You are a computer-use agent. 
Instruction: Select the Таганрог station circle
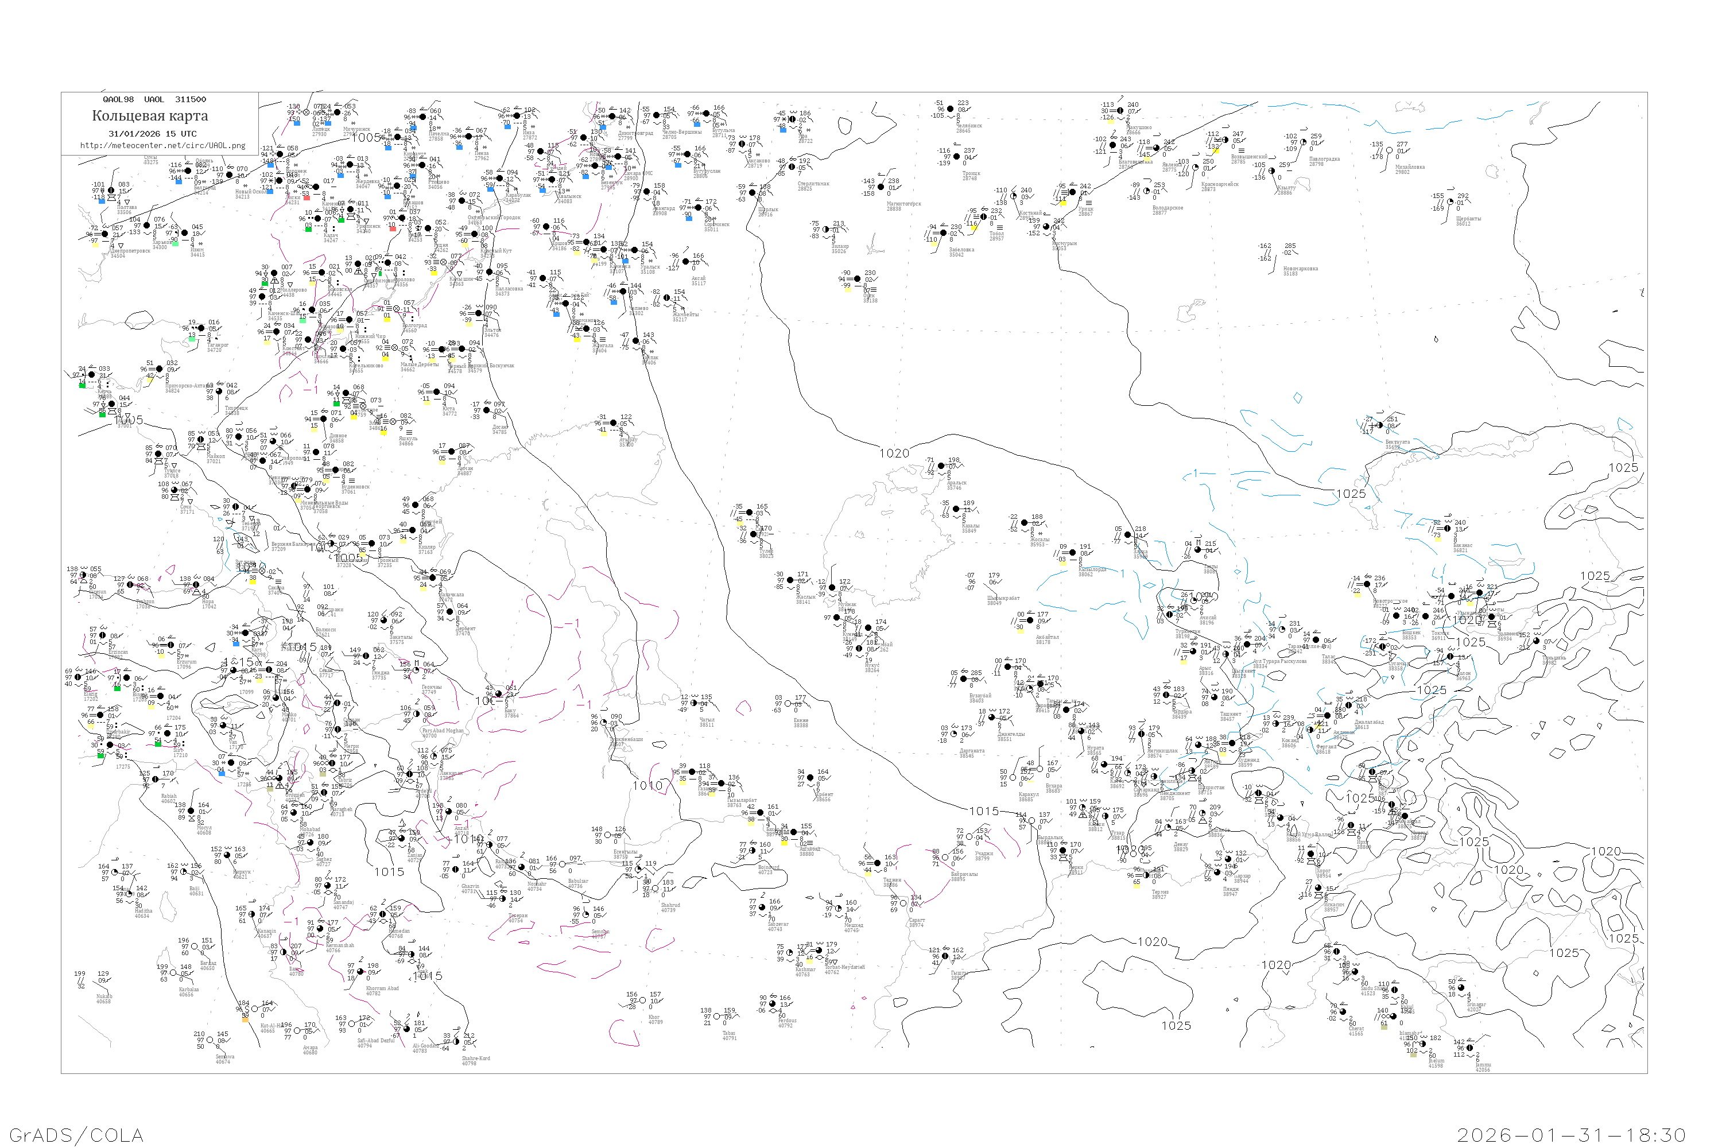tap(201, 328)
